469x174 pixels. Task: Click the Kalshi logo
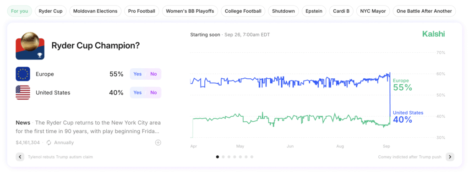tap(433, 34)
